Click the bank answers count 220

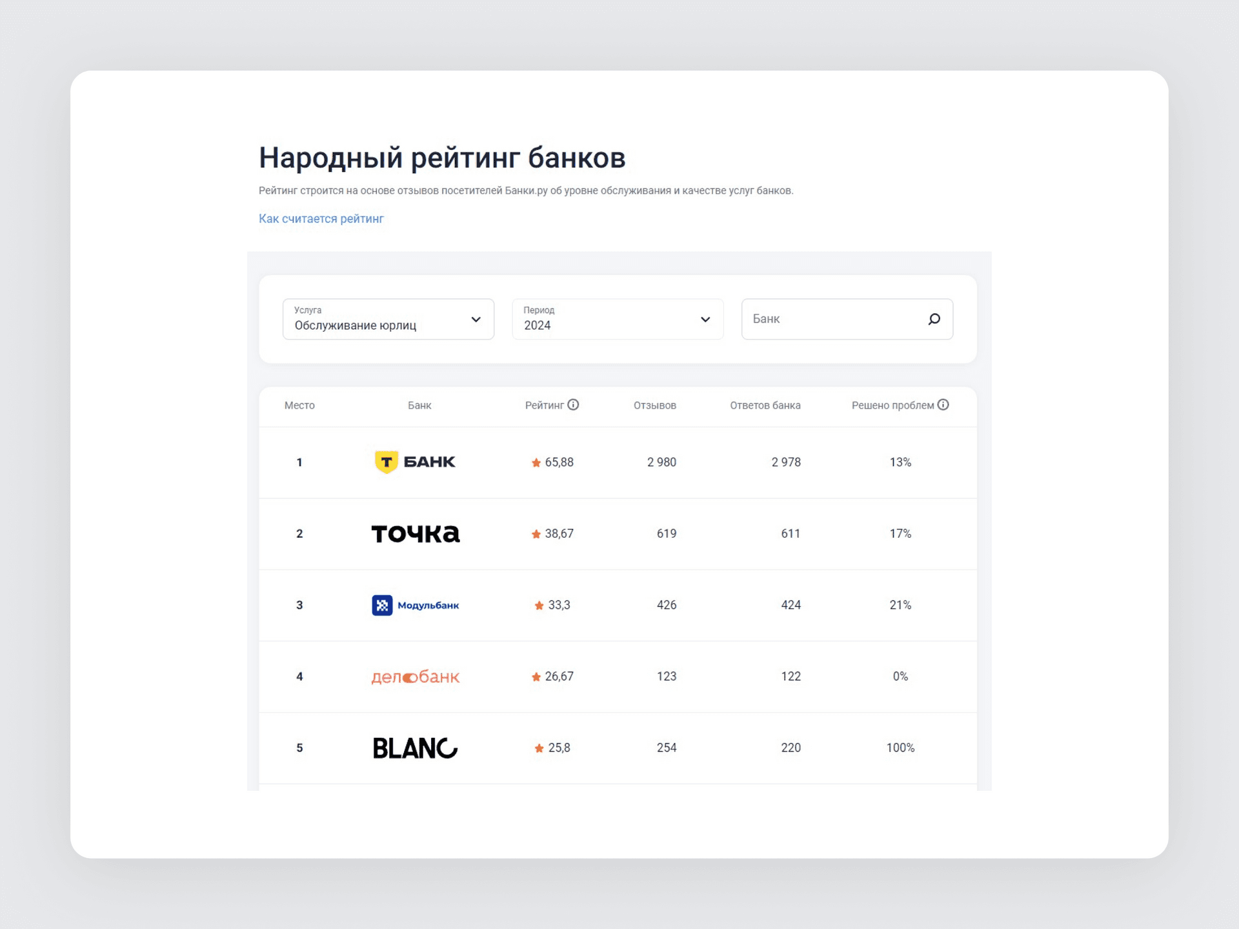pos(791,748)
